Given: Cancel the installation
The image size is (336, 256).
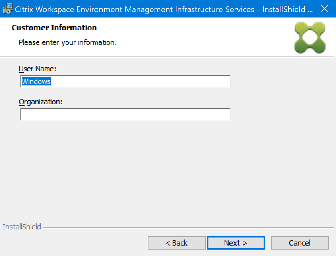Looking at the screenshot, I should pos(300,243).
